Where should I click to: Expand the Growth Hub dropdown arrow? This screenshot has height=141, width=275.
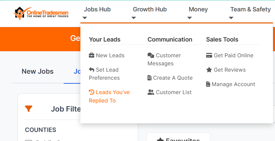134,18
